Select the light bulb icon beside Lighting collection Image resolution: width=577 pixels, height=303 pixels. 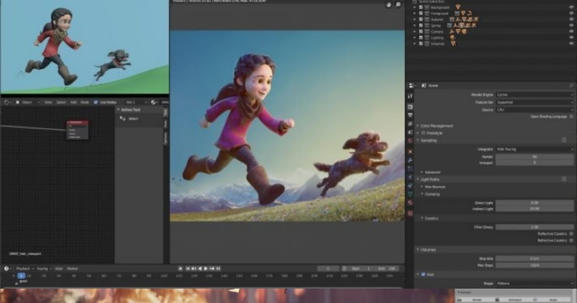point(452,38)
